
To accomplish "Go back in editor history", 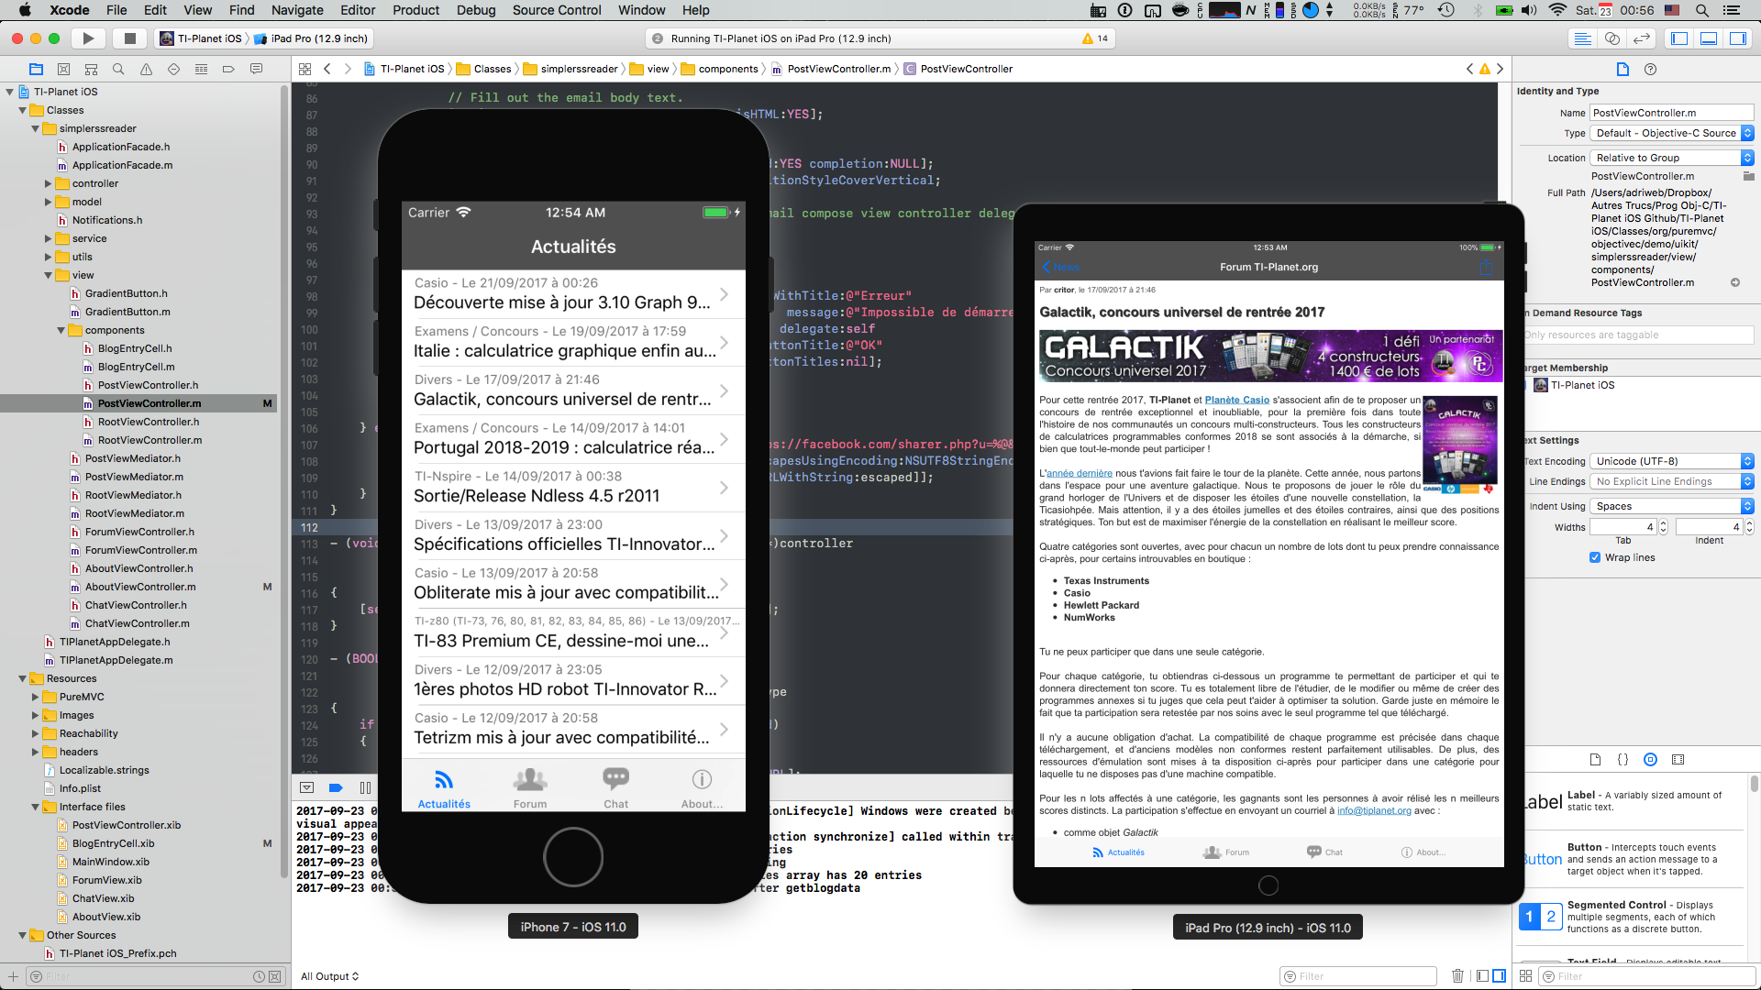I will (x=327, y=69).
